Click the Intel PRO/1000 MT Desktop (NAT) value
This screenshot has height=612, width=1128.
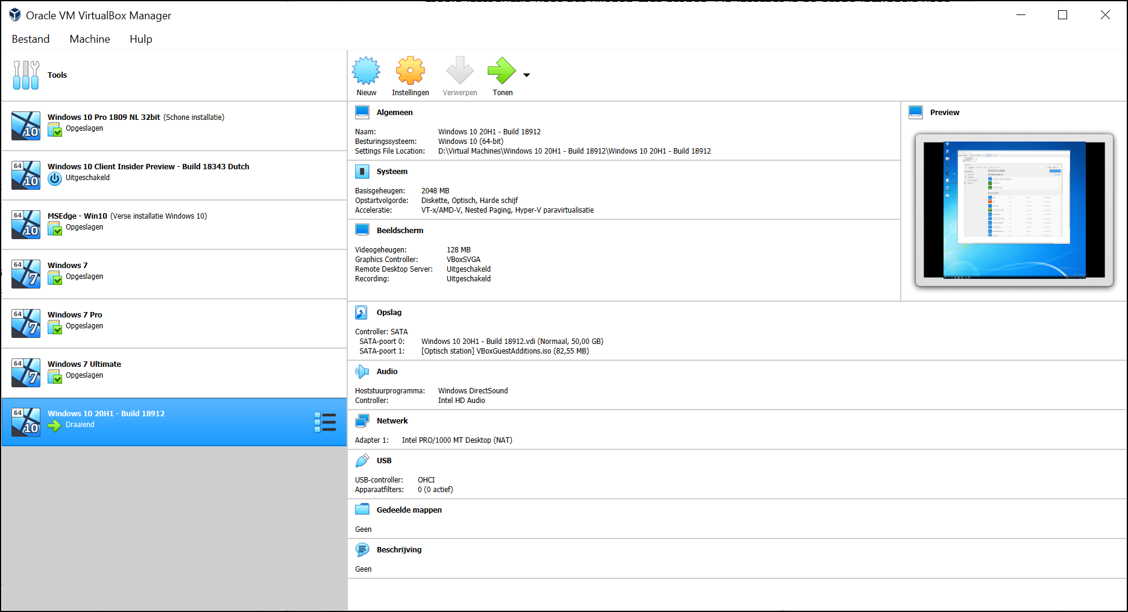point(457,440)
